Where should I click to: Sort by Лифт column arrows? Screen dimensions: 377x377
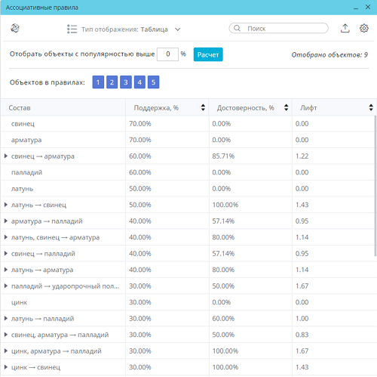click(371, 107)
